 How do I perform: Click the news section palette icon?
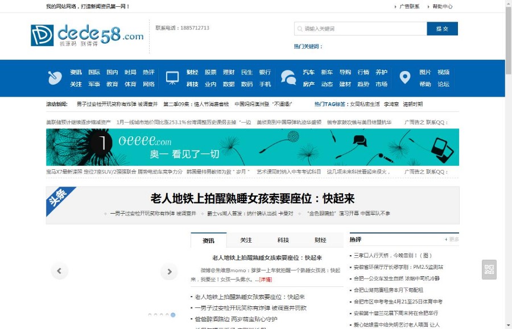(55, 78)
